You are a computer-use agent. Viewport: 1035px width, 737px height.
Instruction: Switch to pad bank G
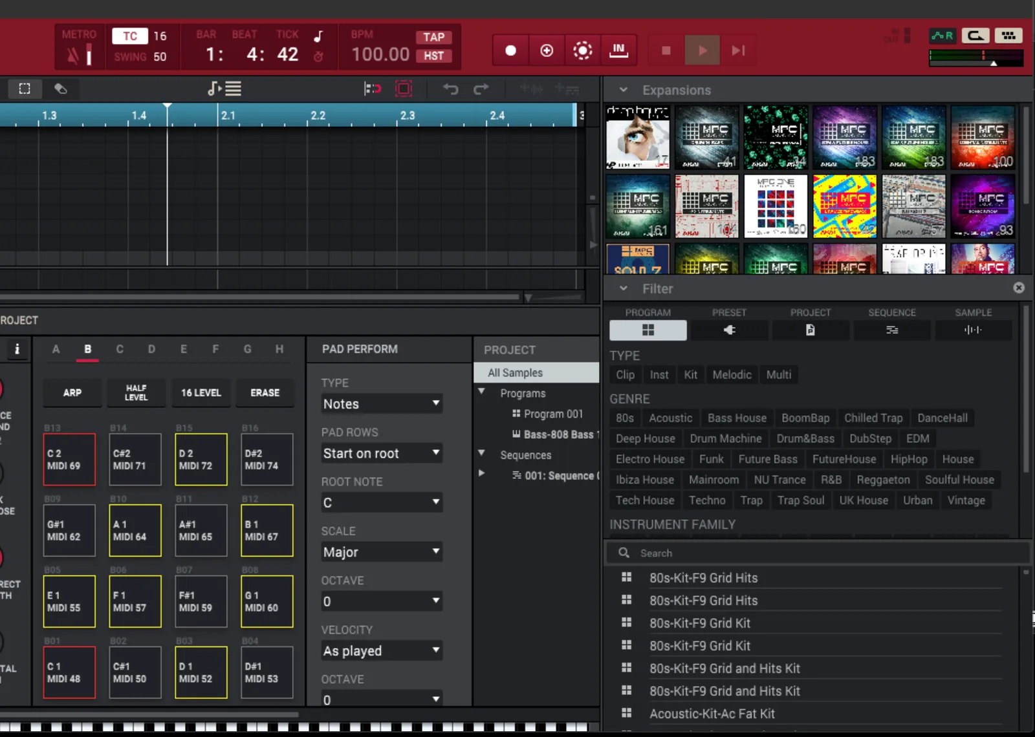(x=247, y=349)
